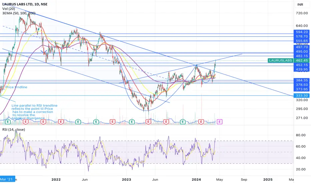Click the last green earnings marker before 2024
Image resolution: width=311 pixels, height=183 pixels.
pos(183,122)
